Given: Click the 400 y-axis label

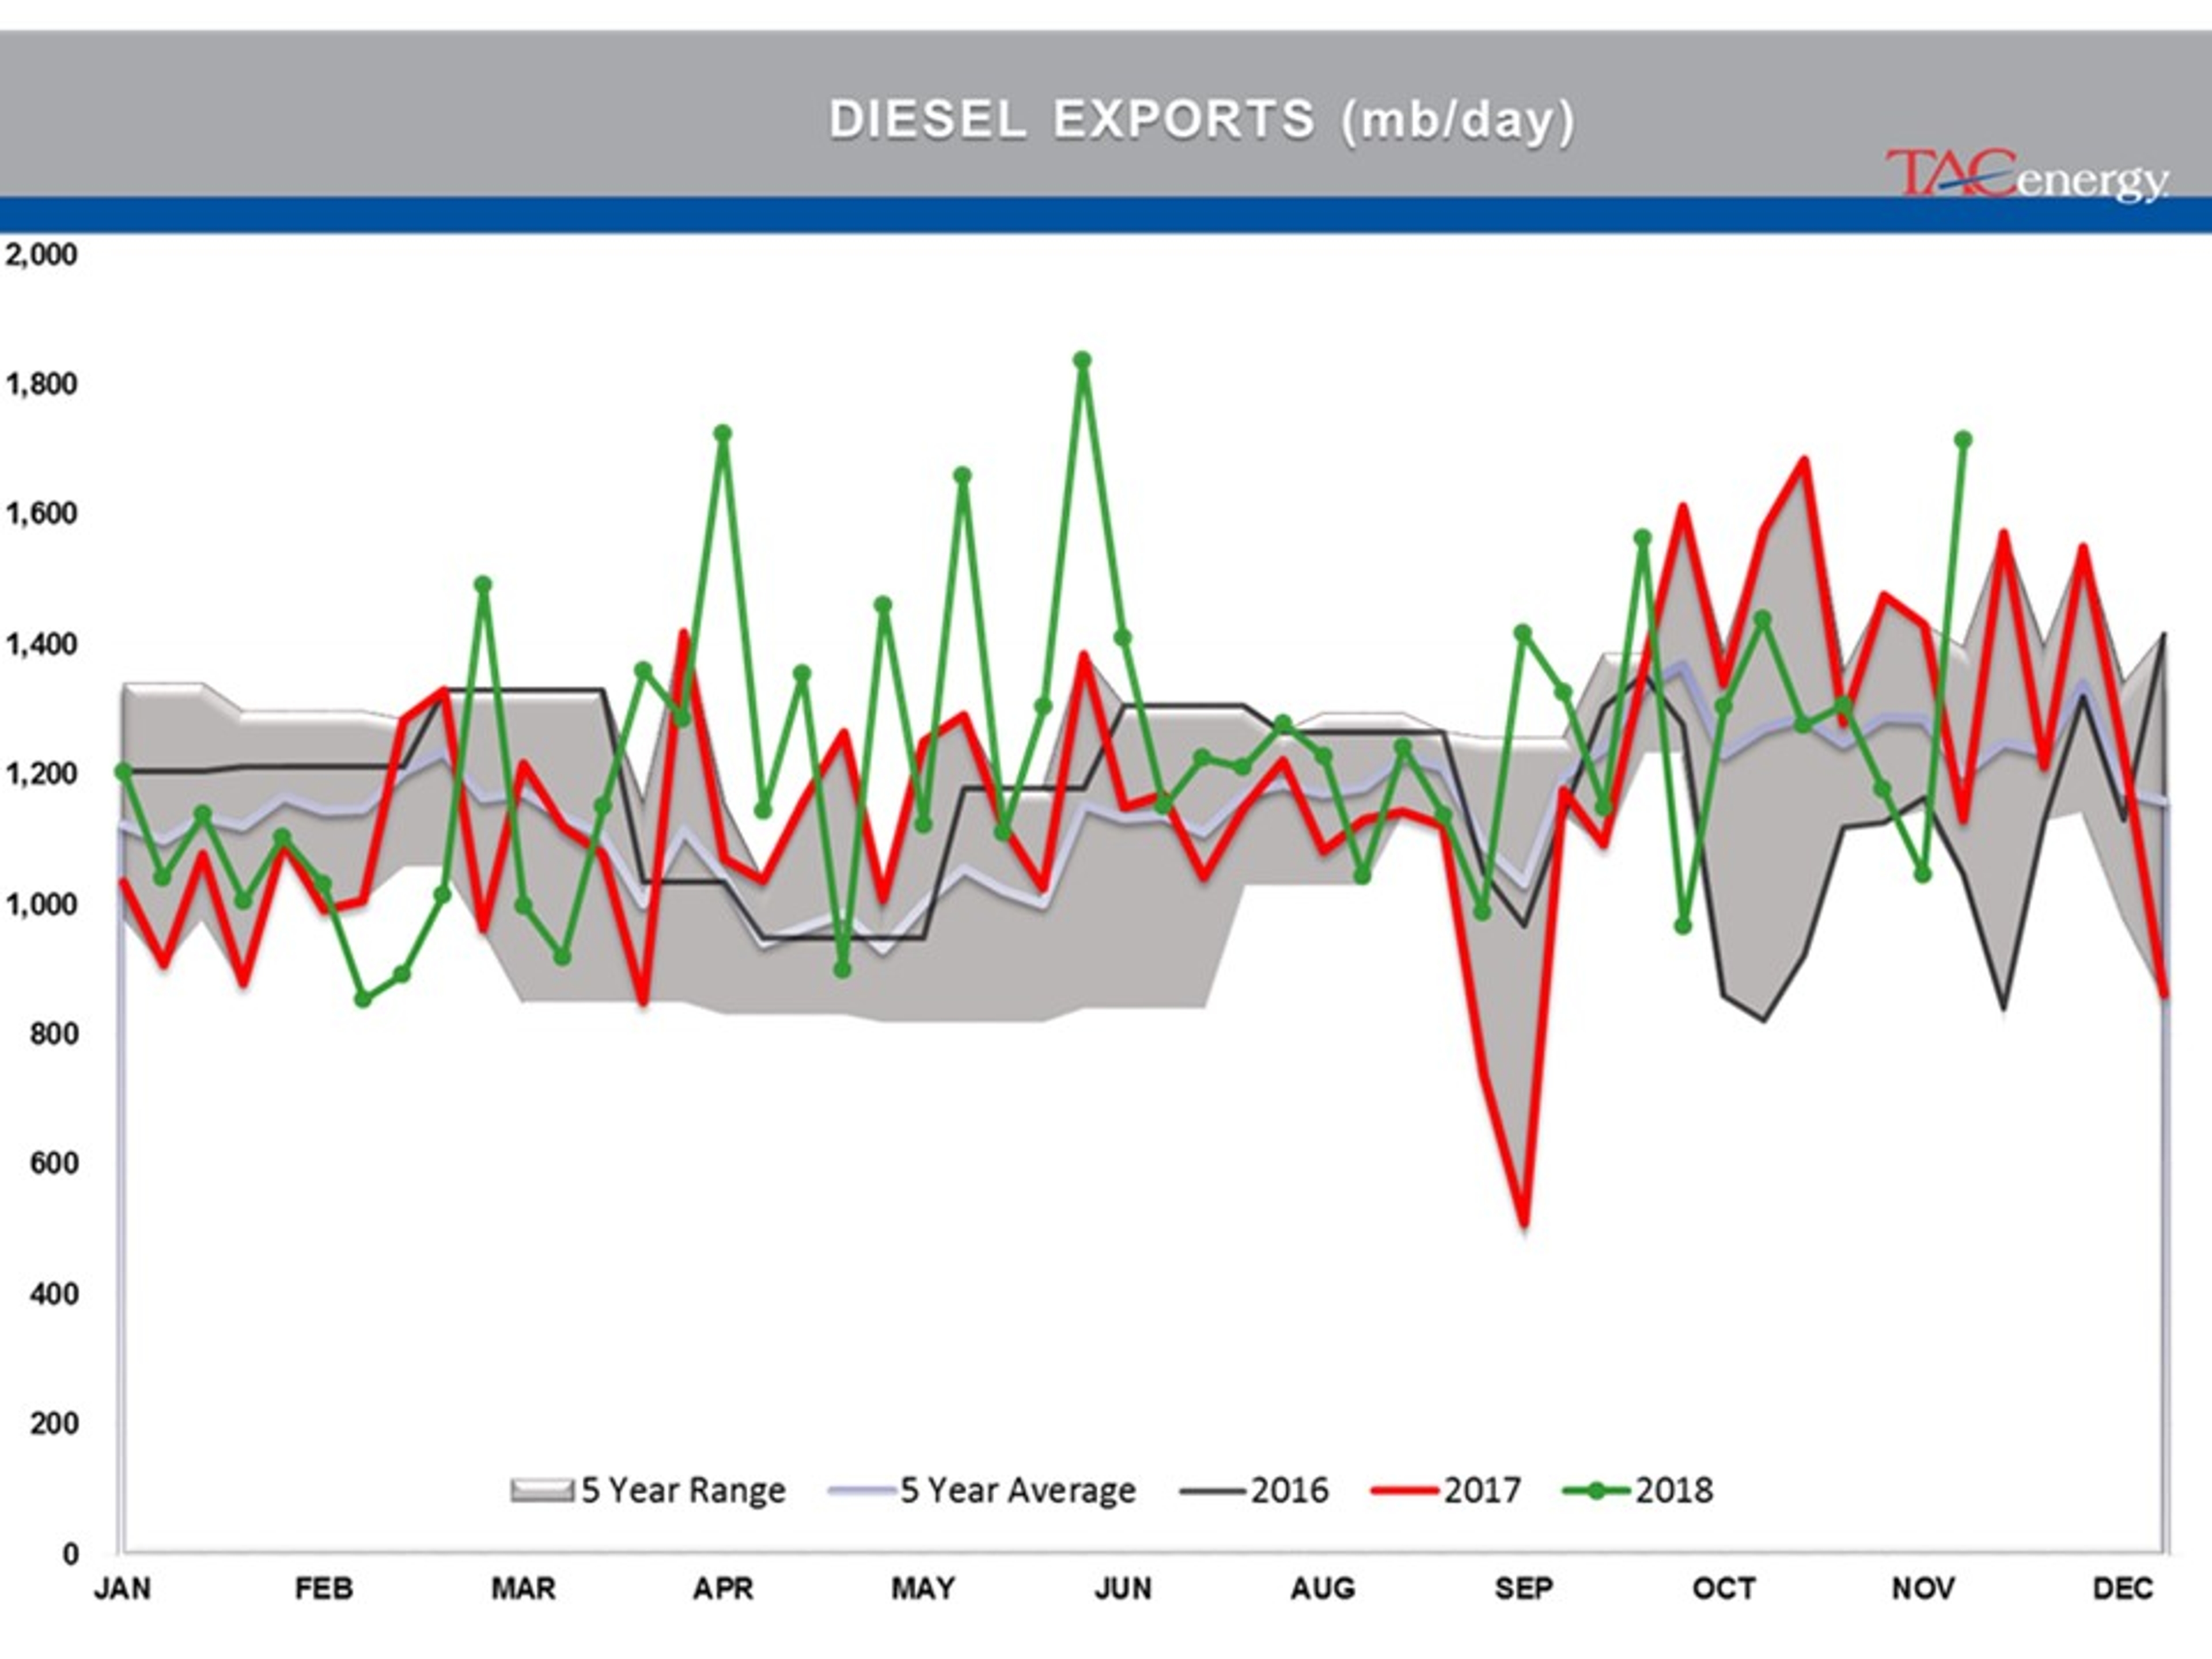Looking at the screenshot, I should click(54, 1294).
